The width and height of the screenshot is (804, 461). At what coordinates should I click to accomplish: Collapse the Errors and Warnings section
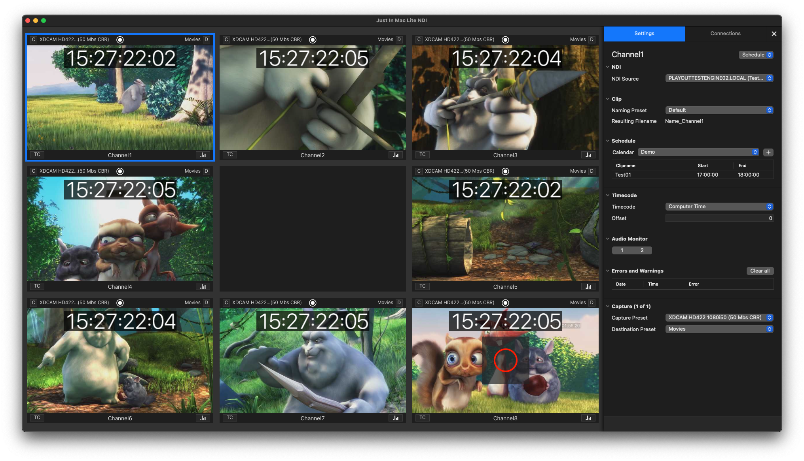tap(608, 271)
